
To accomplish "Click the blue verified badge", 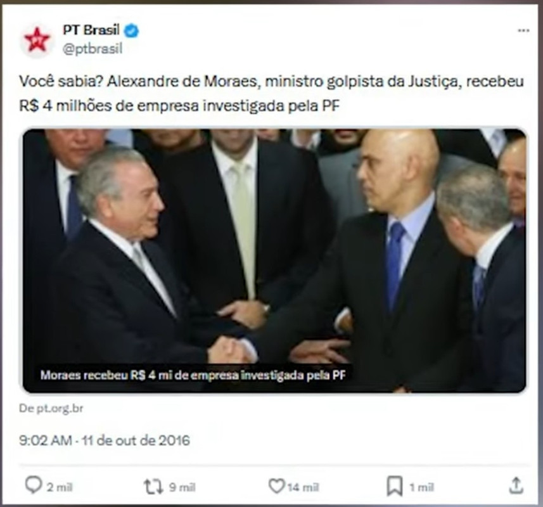I will (132, 31).
